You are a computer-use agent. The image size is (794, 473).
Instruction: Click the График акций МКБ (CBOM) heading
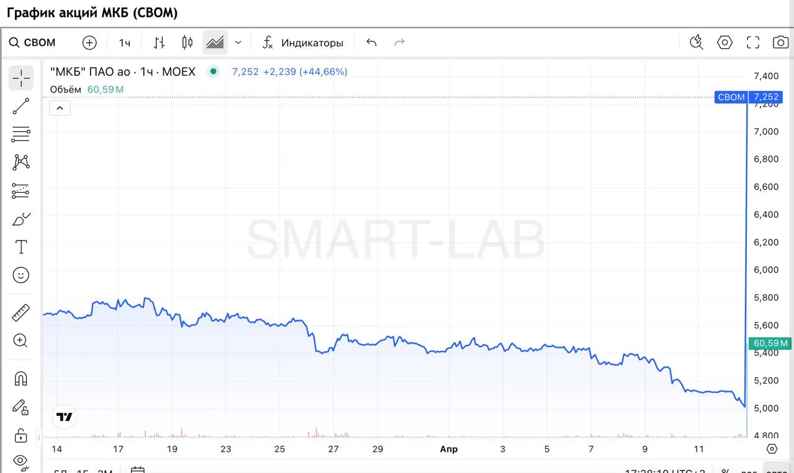coord(92,12)
